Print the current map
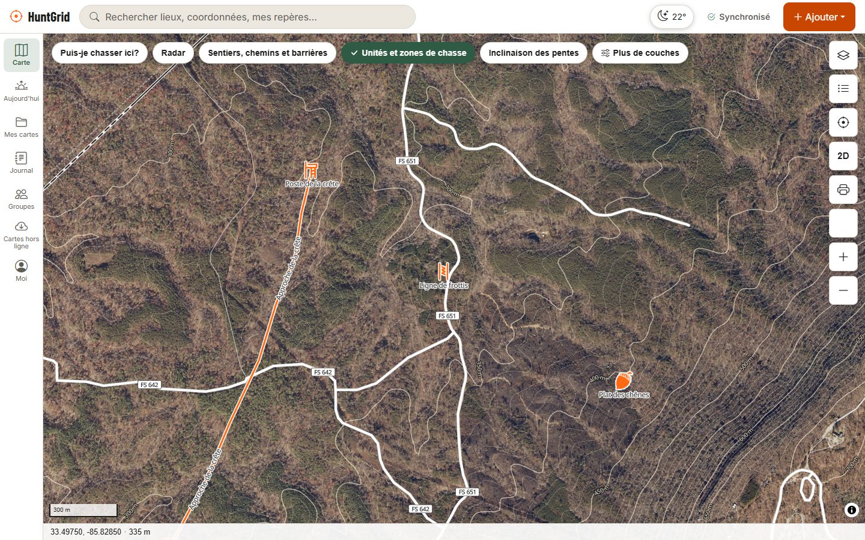The image size is (865, 540). point(843,190)
